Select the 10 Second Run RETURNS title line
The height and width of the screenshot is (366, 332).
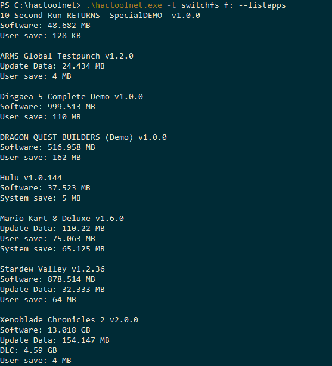click(x=100, y=16)
